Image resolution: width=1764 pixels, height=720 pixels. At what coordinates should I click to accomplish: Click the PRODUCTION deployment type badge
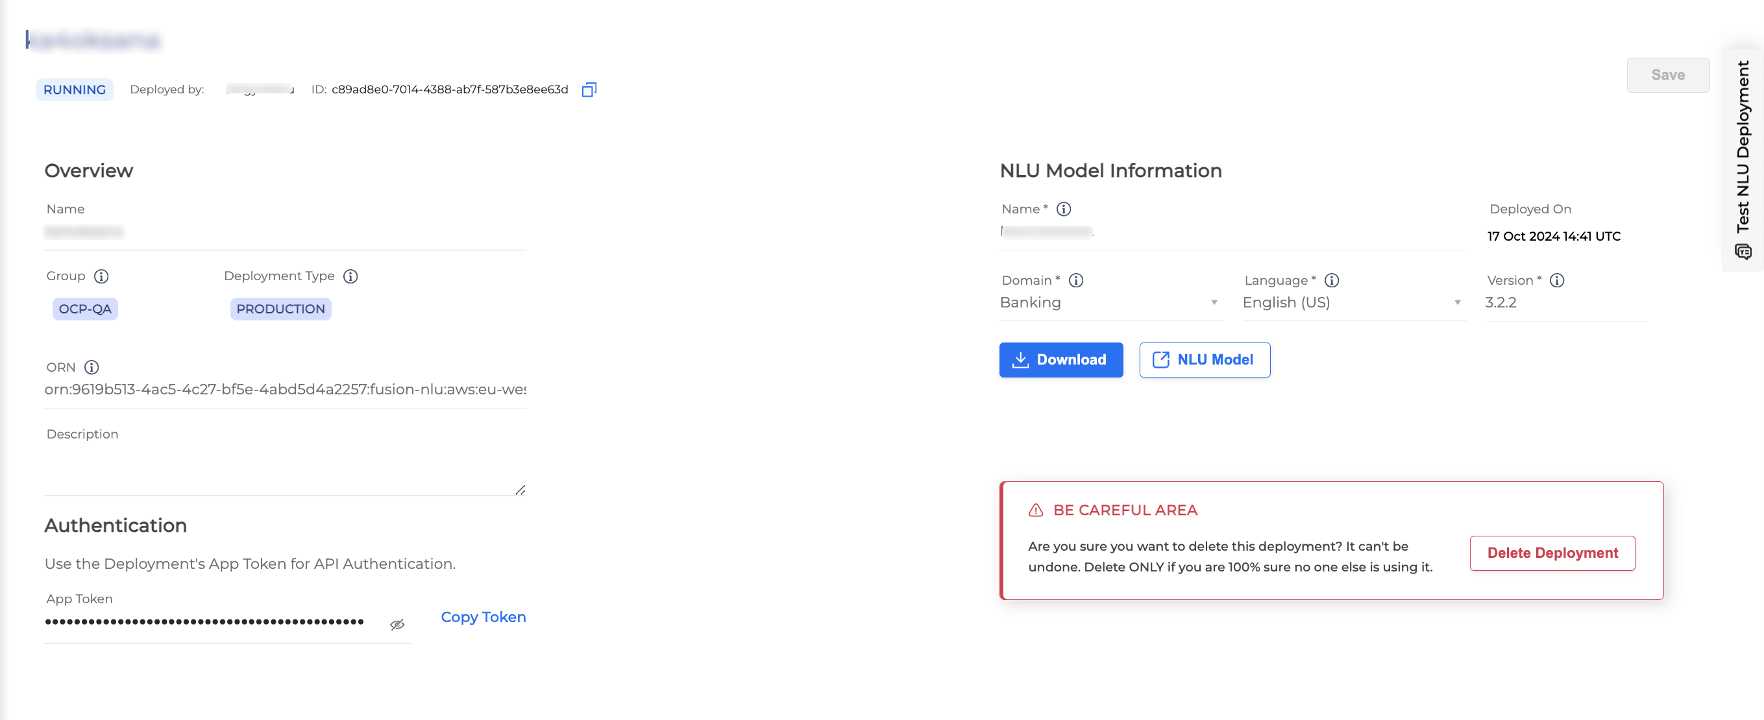[x=280, y=308]
